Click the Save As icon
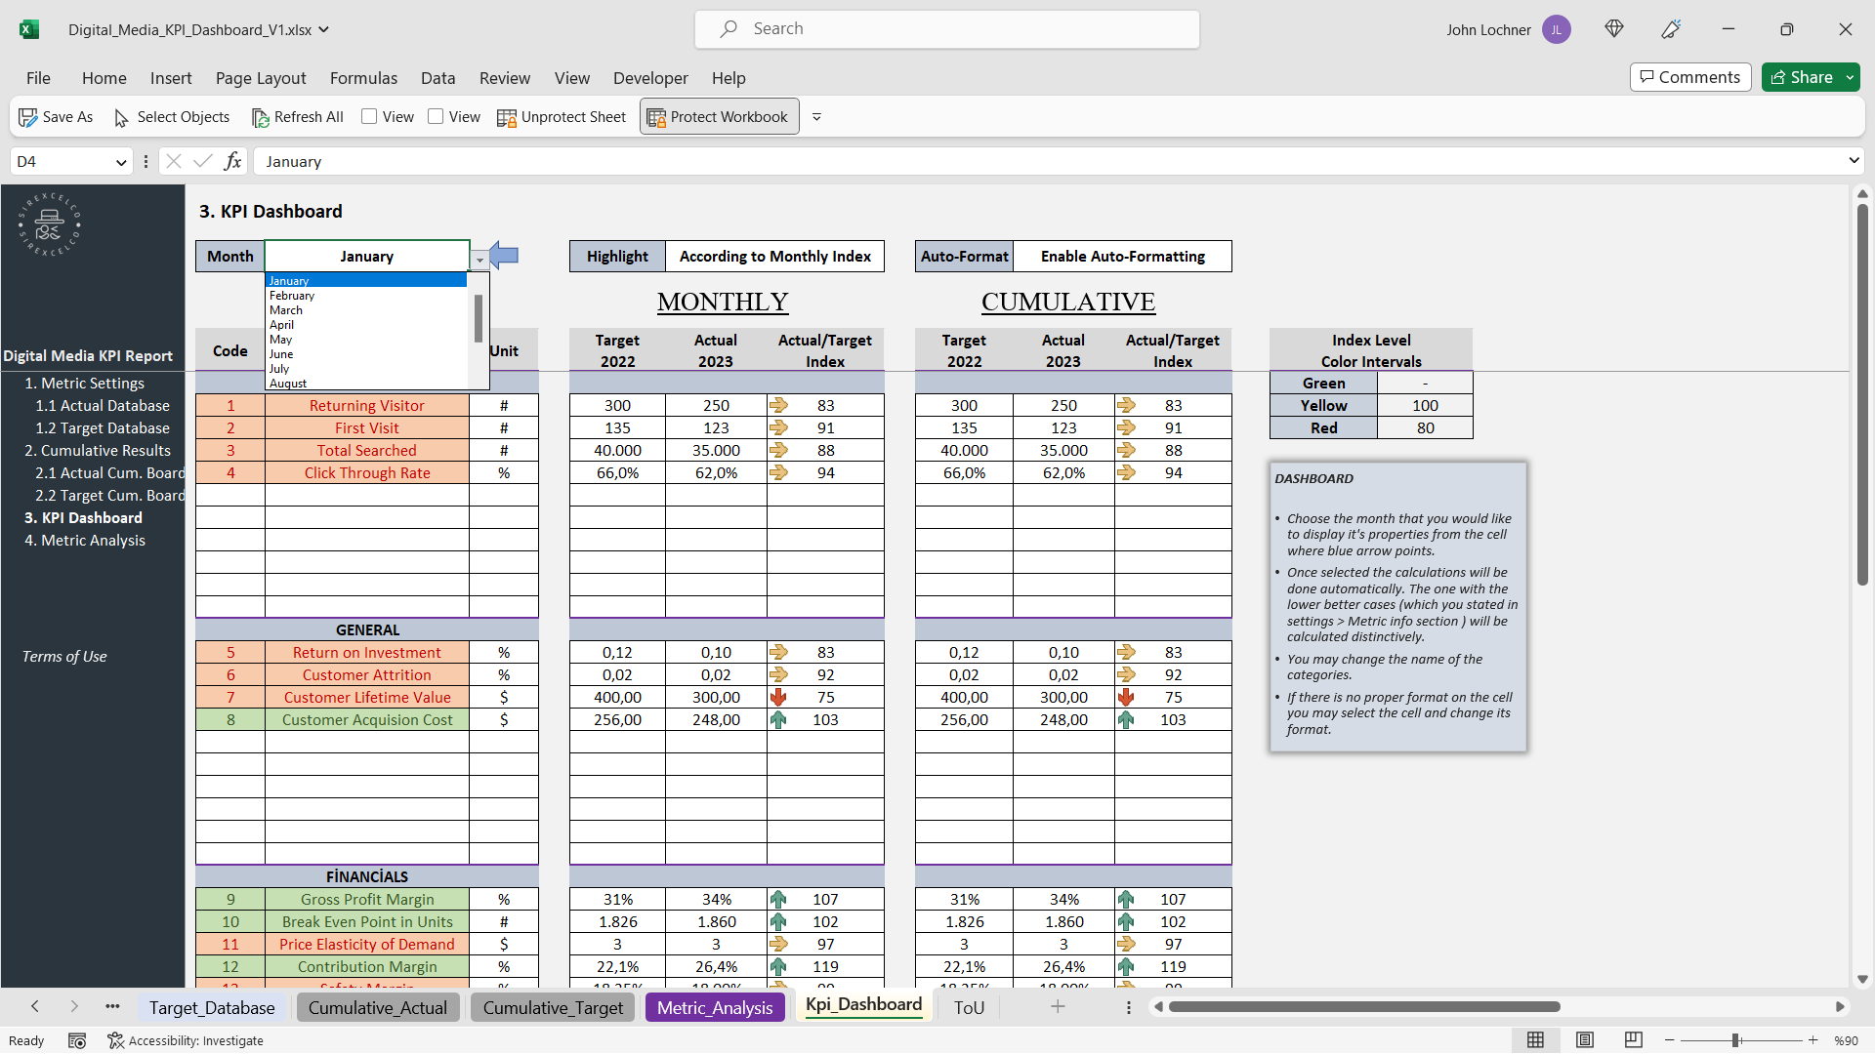Screen dimensions: 1875x1054 (28, 117)
